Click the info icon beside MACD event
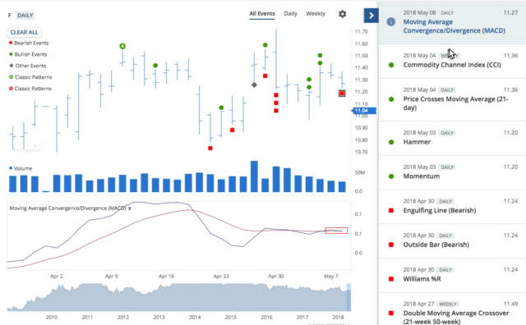The width and height of the screenshot is (526, 325). [x=391, y=22]
